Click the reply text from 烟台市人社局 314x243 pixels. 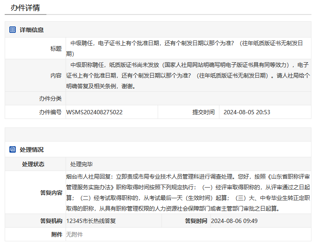[x=187, y=193]
